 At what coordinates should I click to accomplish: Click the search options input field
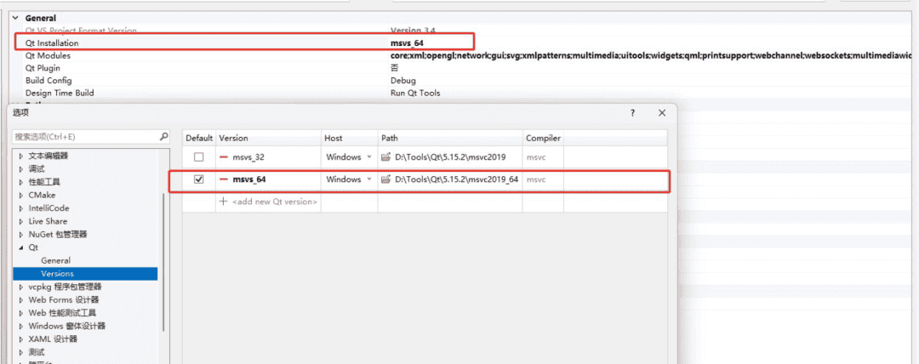pyautogui.click(x=85, y=136)
